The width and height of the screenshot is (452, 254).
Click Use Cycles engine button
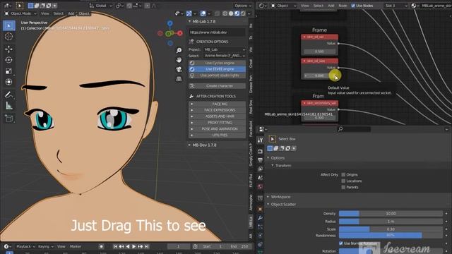click(x=217, y=63)
